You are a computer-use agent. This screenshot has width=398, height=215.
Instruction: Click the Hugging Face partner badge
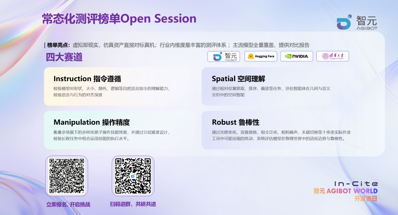261,56
